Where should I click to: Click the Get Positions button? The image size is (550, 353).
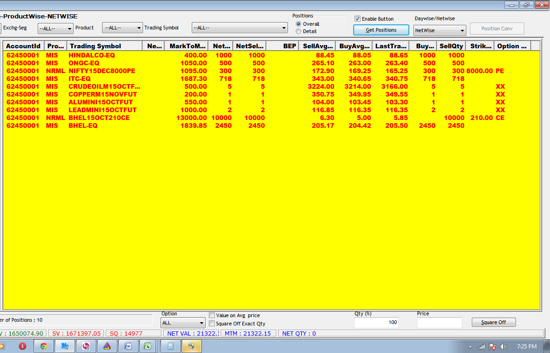point(381,30)
